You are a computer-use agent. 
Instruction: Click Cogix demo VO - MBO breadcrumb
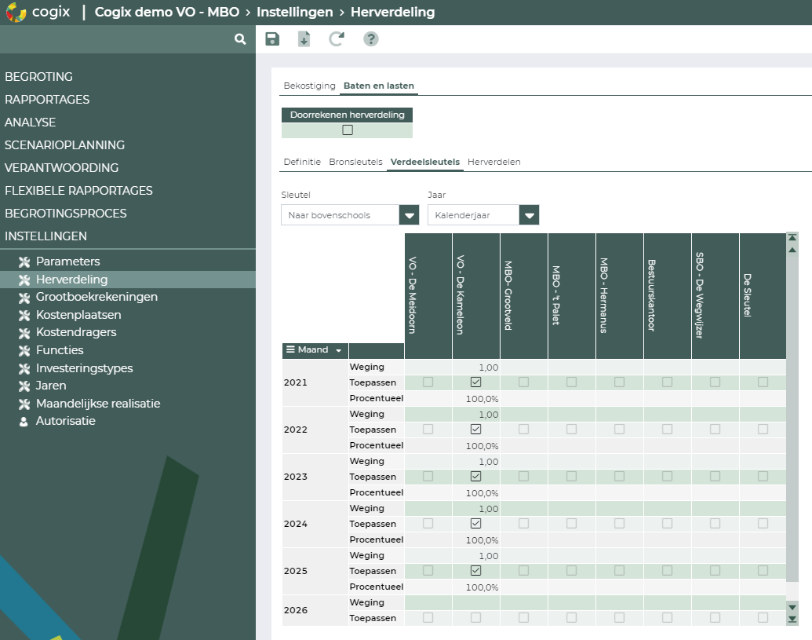pyautogui.click(x=167, y=12)
